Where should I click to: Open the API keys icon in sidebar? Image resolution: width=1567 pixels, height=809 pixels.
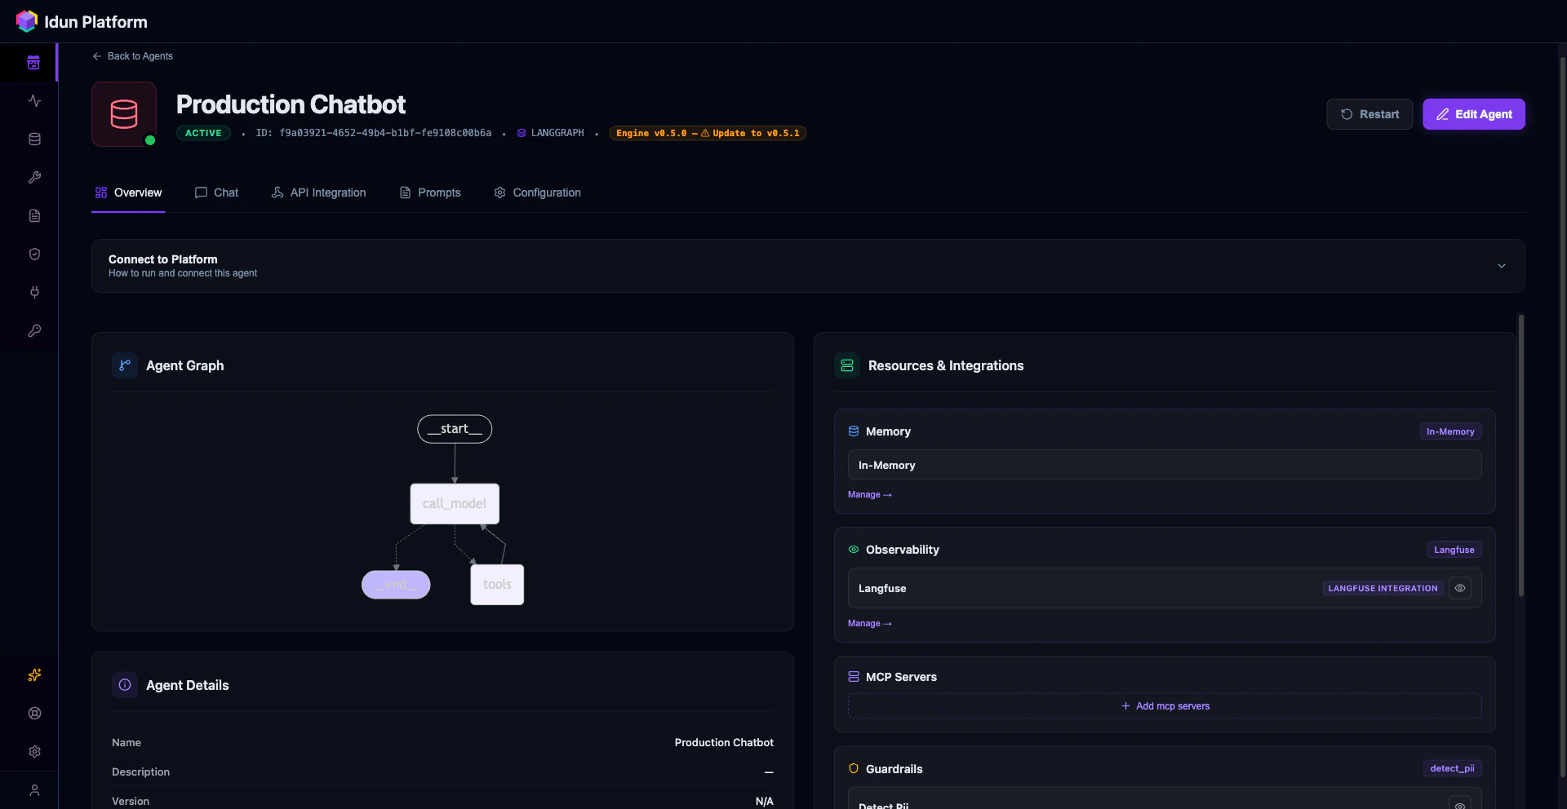point(34,330)
